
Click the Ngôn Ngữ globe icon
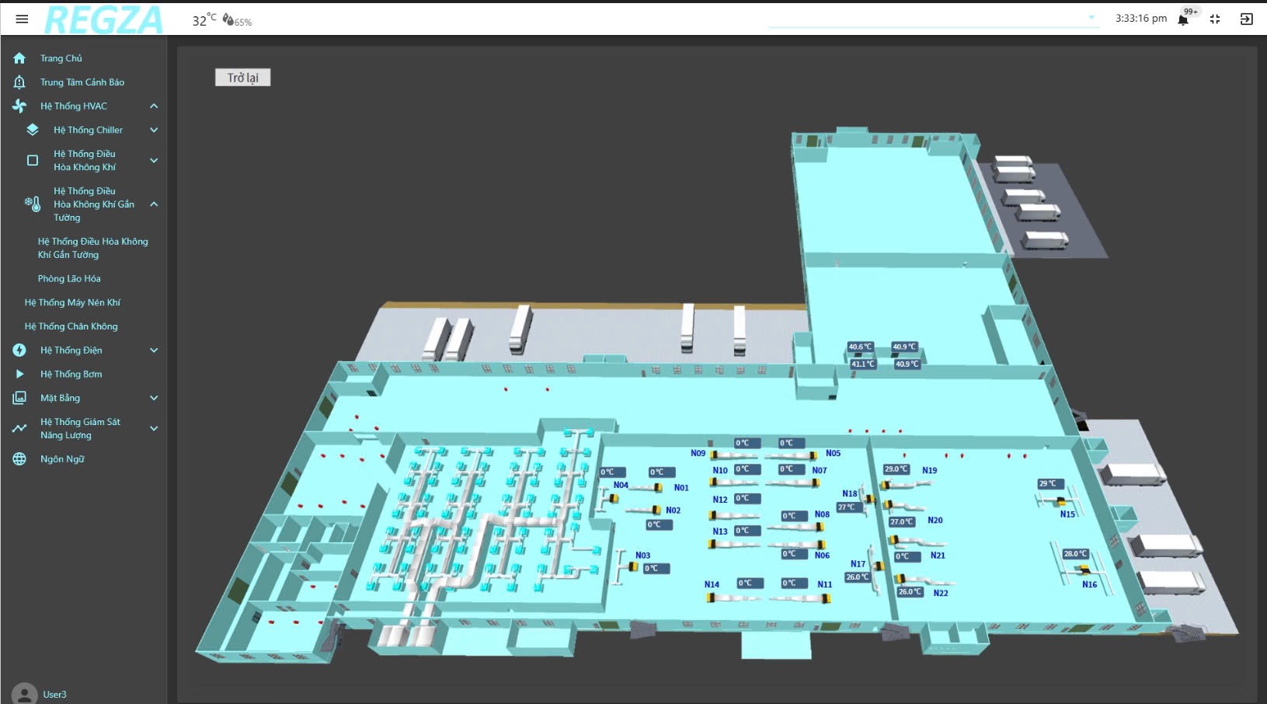pos(19,459)
